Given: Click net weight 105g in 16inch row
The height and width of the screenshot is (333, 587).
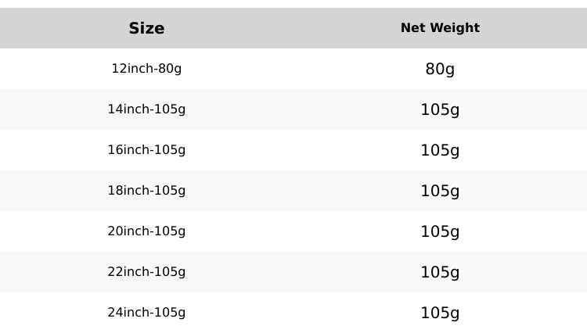Looking at the screenshot, I should (440, 150).
